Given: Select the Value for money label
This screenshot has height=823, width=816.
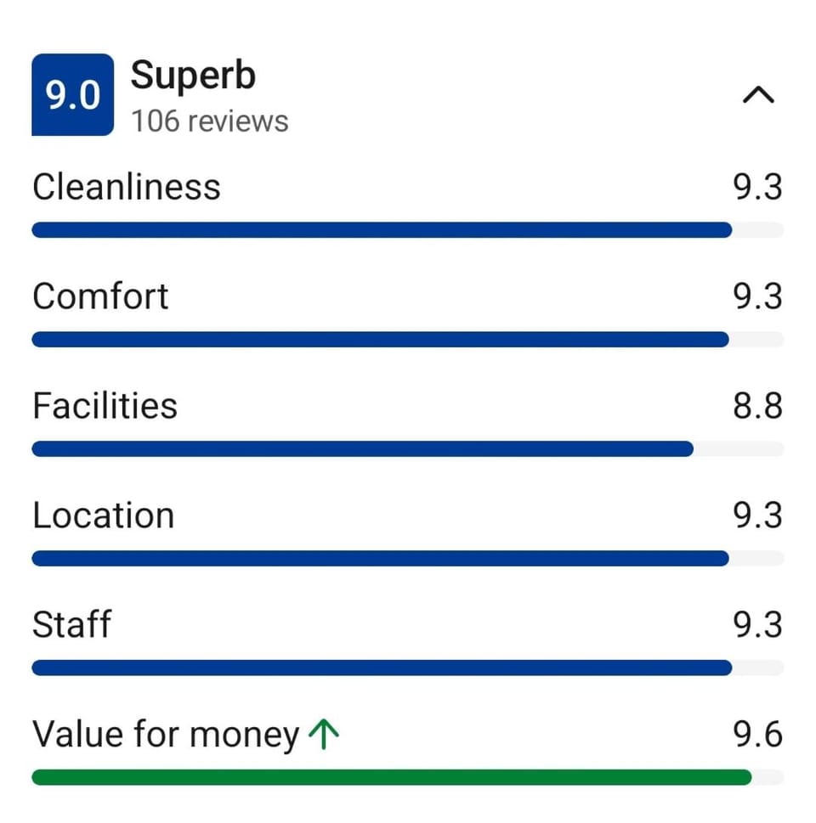Looking at the screenshot, I should click(166, 735).
